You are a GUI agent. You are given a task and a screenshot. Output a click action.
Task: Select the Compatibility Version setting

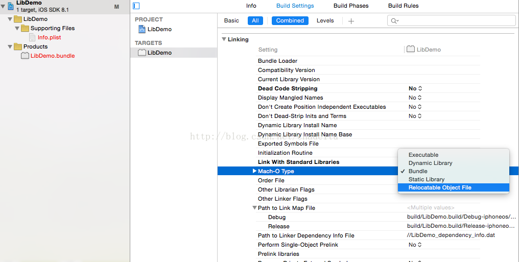tap(286, 70)
